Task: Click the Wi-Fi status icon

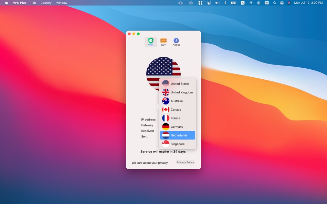Action: tap(251, 3)
